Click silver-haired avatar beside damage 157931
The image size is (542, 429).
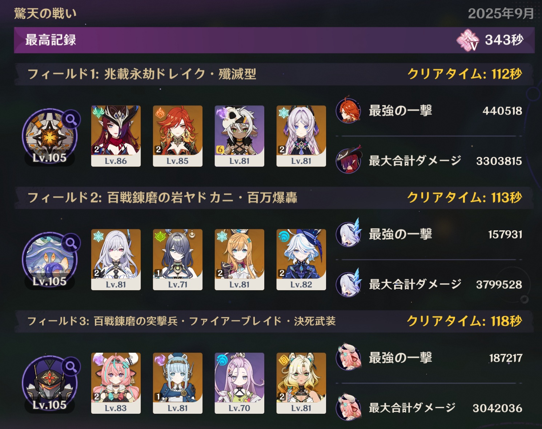click(348, 234)
